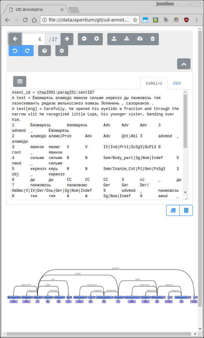The height and width of the screenshot is (338, 204).
Task: Click the browser back button
Action: click(8, 20)
